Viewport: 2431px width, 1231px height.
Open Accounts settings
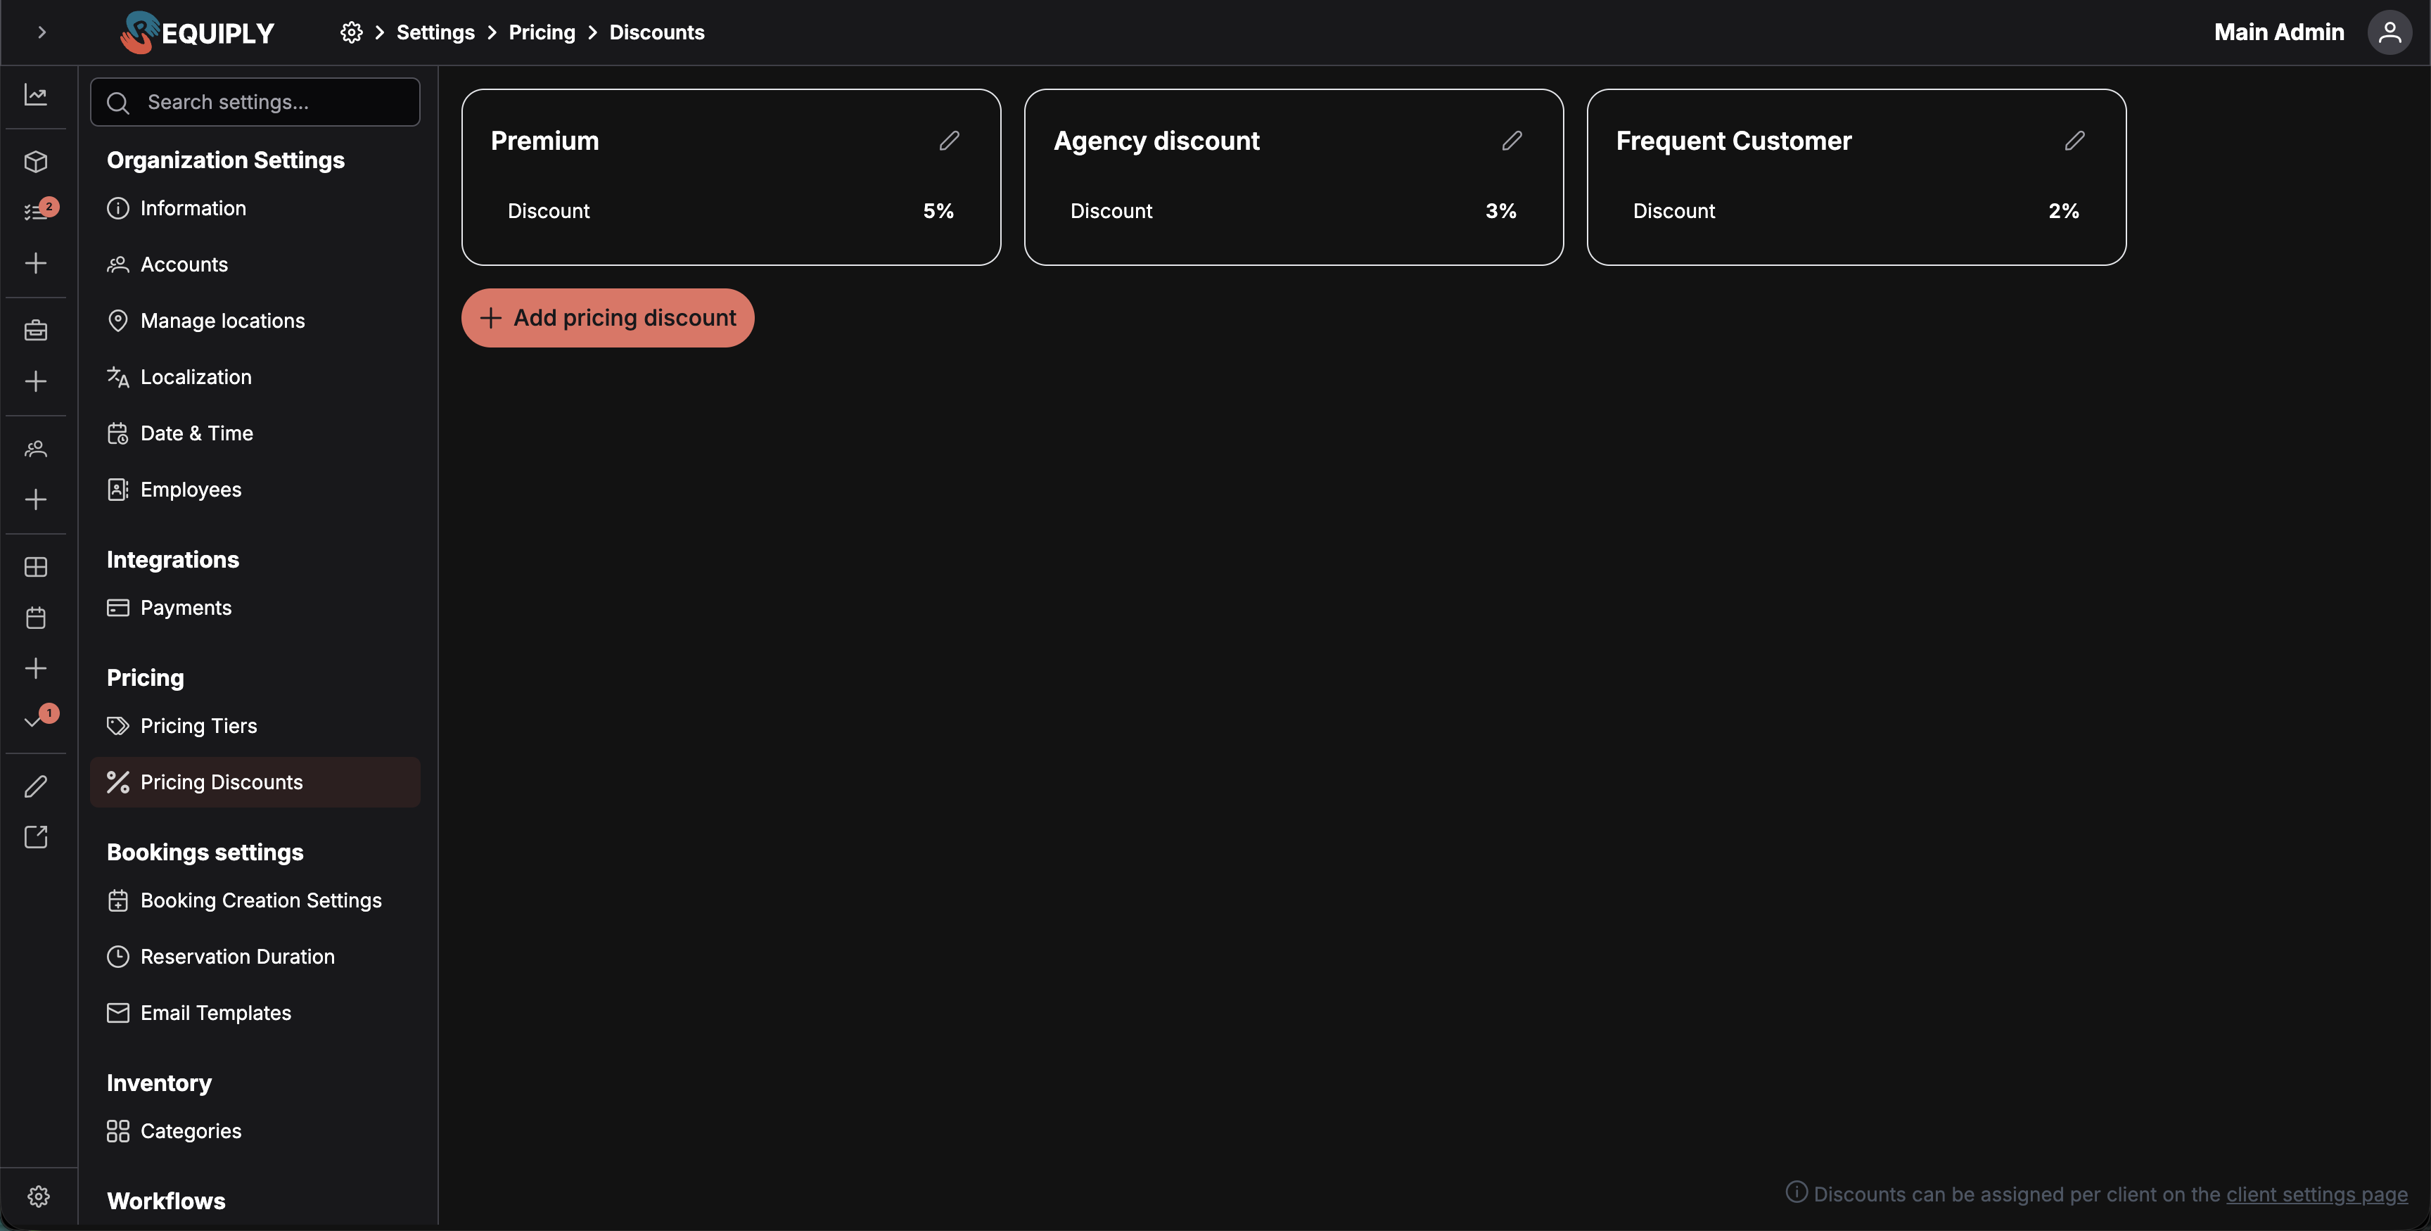[255, 264]
